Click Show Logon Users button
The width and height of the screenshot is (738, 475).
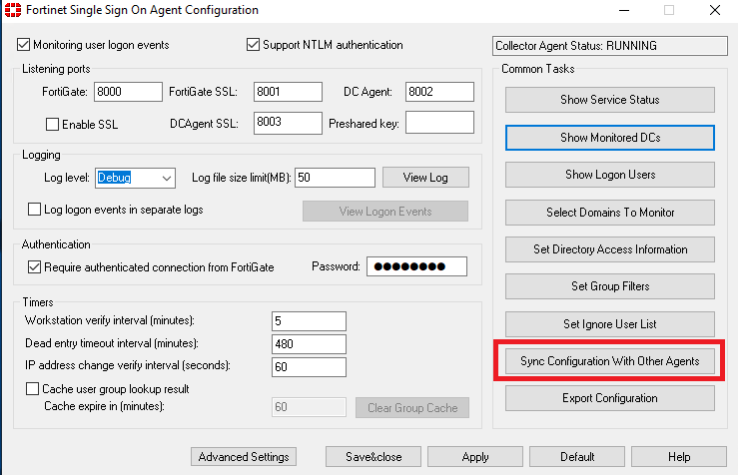tap(610, 175)
